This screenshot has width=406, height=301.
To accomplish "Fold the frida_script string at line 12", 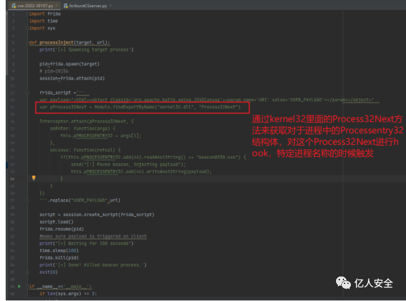I will (x=27, y=93).
